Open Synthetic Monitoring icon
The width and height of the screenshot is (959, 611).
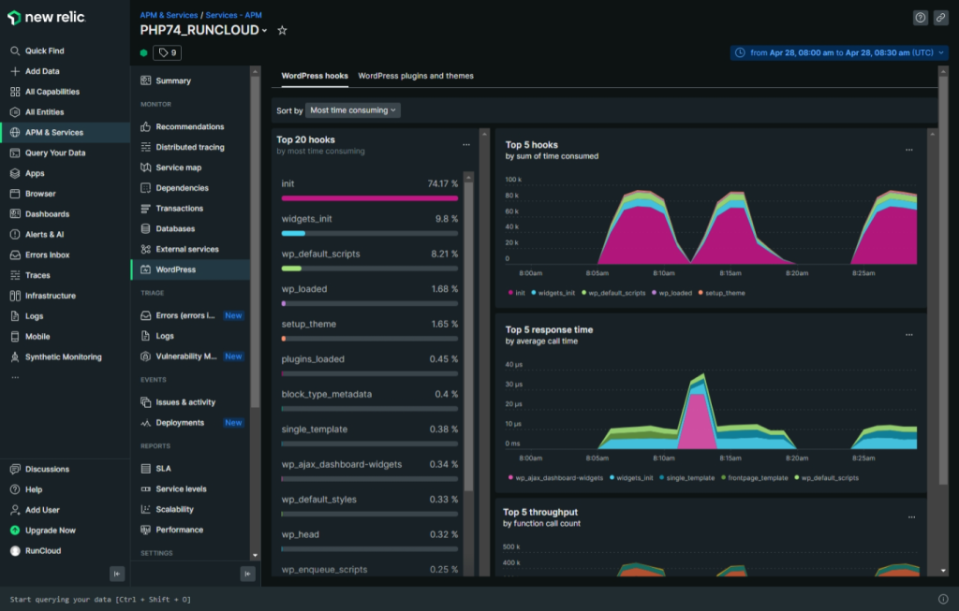pyautogui.click(x=15, y=356)
